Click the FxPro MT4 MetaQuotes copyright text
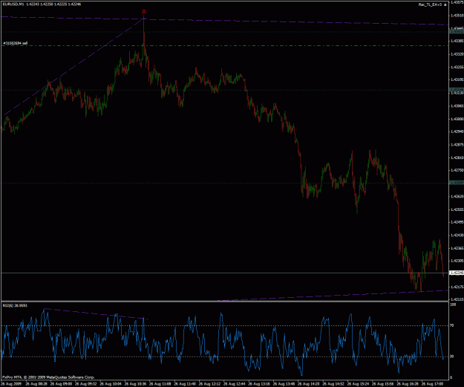 click(48, 377)
